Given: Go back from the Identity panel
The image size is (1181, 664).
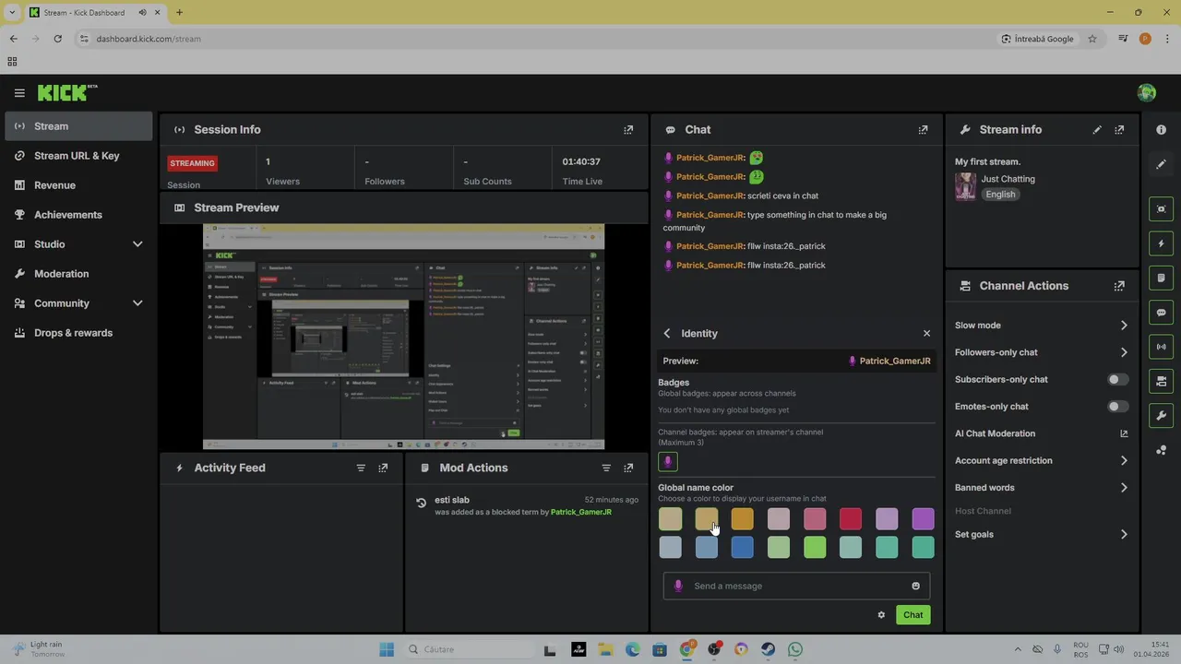Looking at the screenshot, I should [666, 334].
